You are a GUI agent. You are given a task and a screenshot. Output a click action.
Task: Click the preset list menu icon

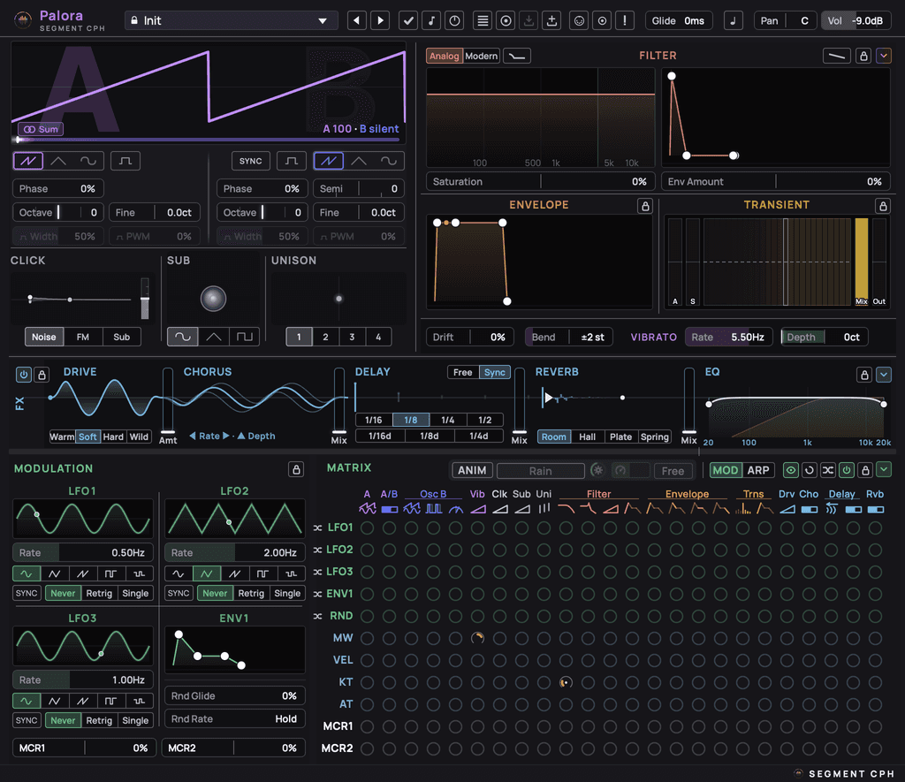pos(483,21)
